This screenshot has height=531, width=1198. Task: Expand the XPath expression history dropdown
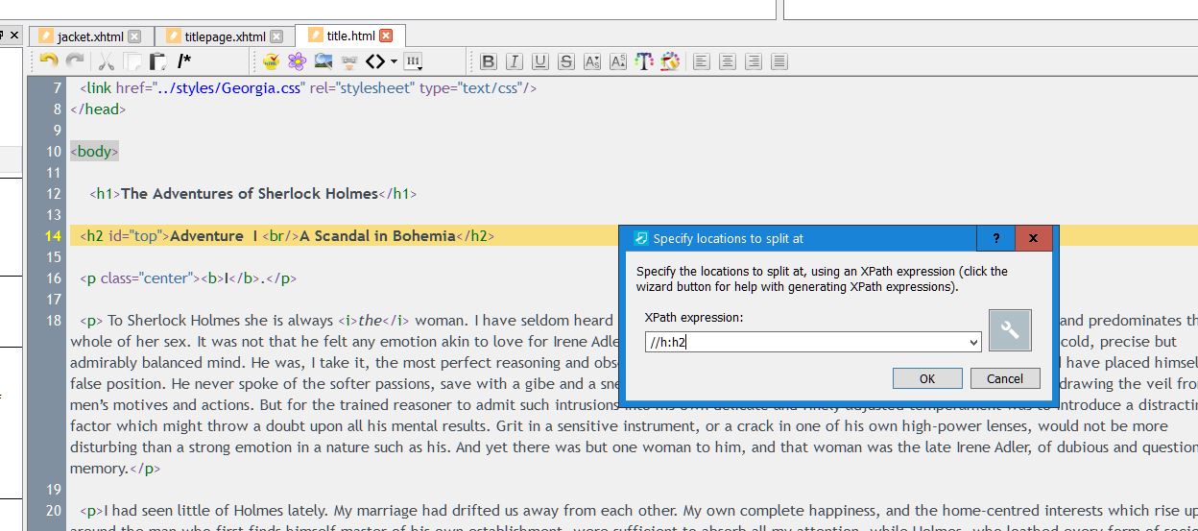point(973,342)
